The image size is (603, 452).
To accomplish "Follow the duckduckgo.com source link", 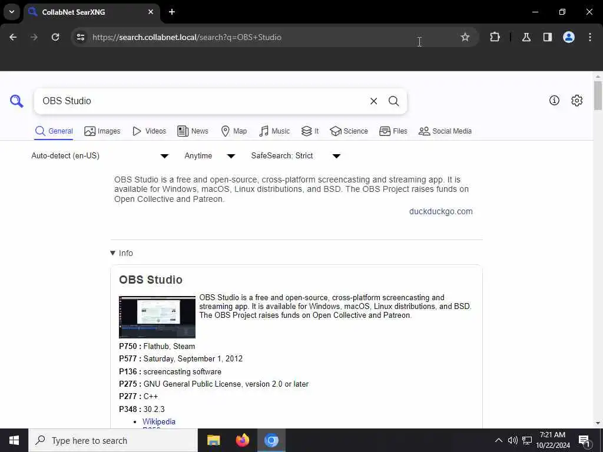I will tap(440, 211).
